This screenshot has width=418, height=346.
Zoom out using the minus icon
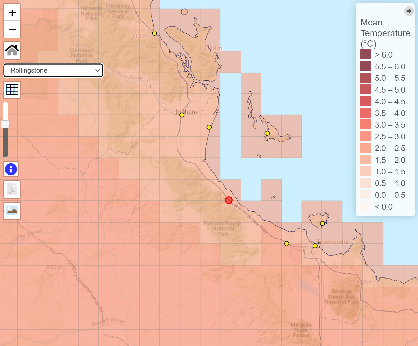(12, 29)
